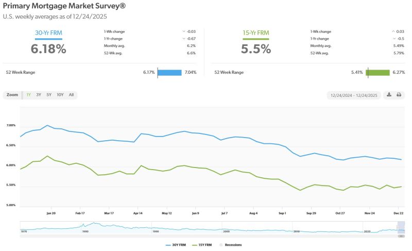This screenshot has width=412, height=251.
Task: Switch chart zoom to 3Y
Action: pos(39,95)
